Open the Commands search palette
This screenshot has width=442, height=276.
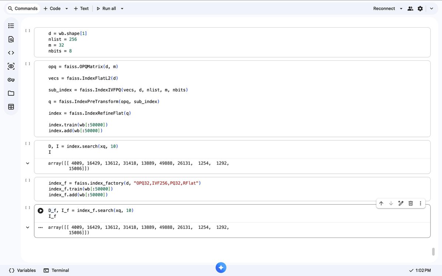pos(23,8)
